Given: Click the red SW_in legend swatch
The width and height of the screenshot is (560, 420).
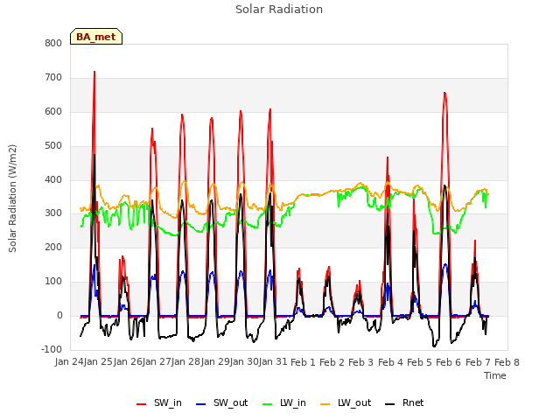Looking at the screenshot, I should click(x=142, y=404).
